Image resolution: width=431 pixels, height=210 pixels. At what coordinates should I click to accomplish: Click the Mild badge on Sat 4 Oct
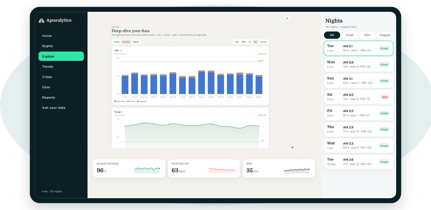coord(385,97)
